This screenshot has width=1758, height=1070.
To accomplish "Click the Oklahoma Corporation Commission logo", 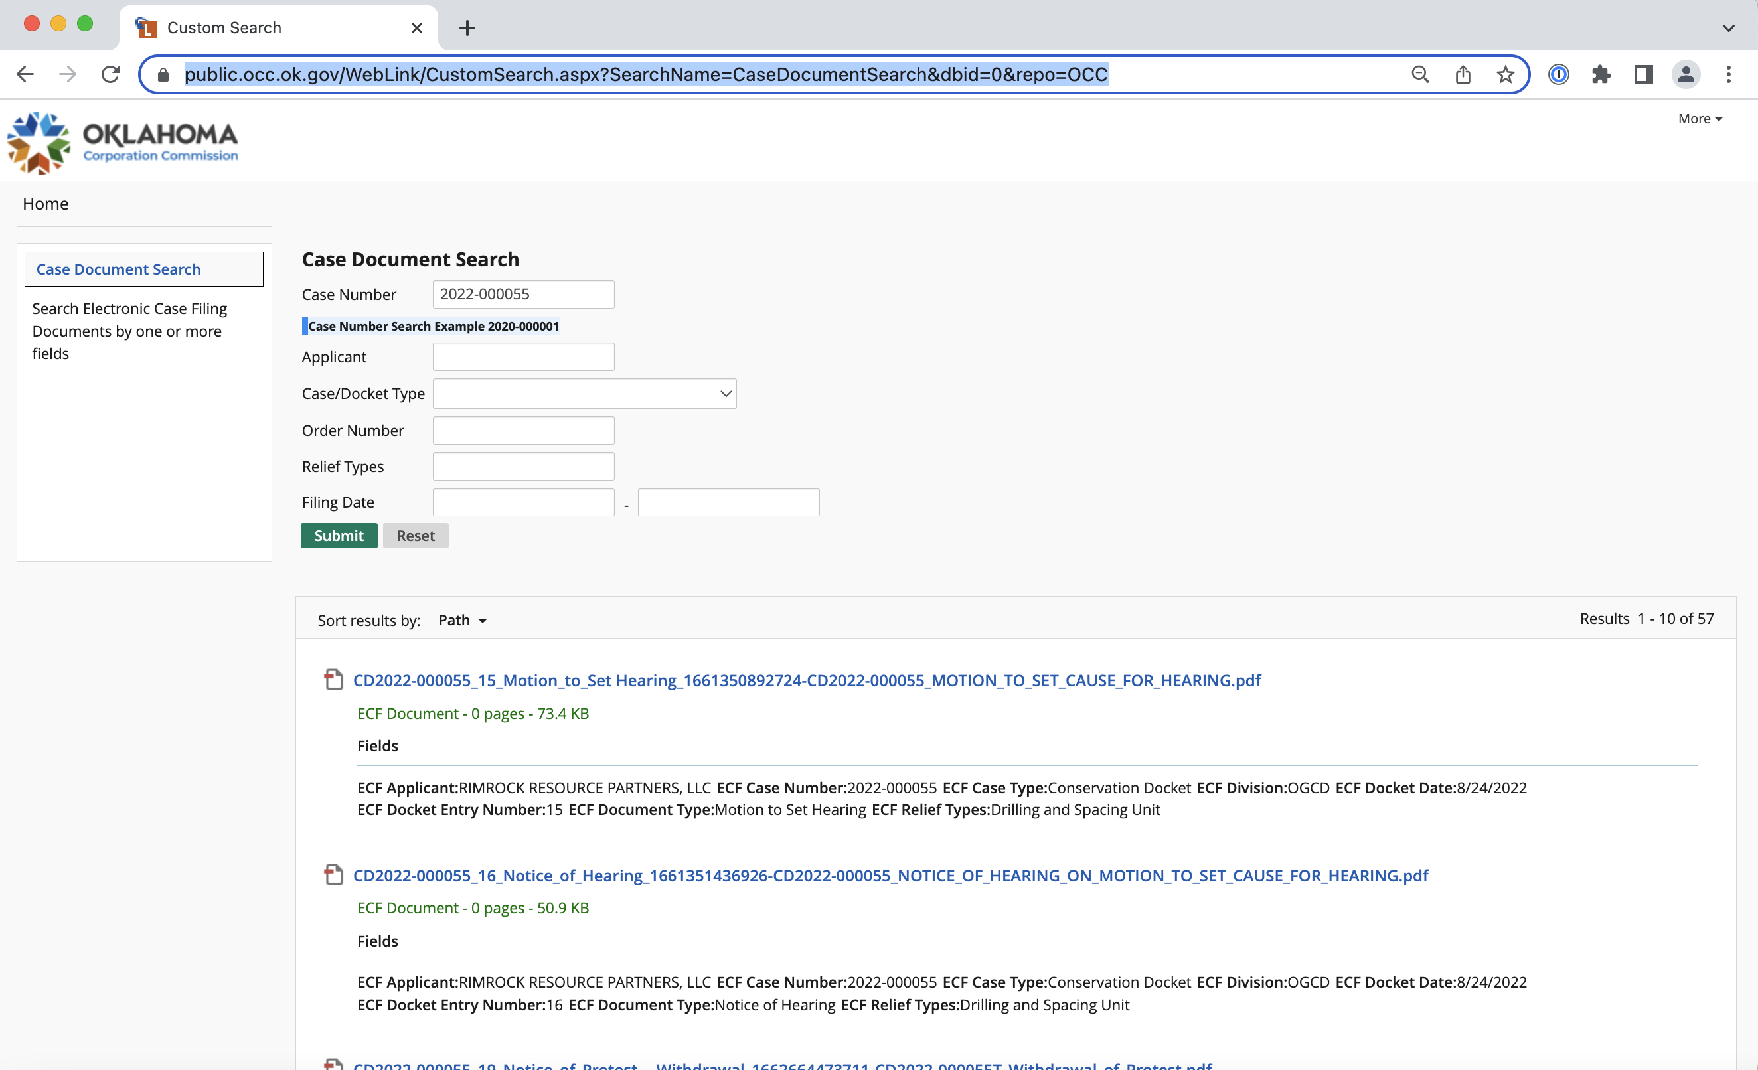I will (x=123, y=143).
